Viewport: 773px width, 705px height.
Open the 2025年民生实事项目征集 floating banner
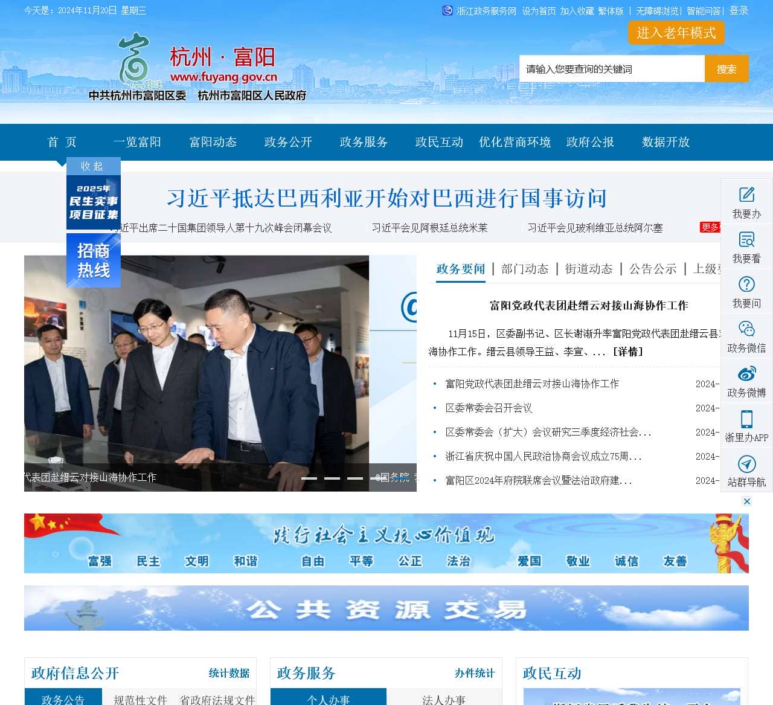(x=94, y=202)
